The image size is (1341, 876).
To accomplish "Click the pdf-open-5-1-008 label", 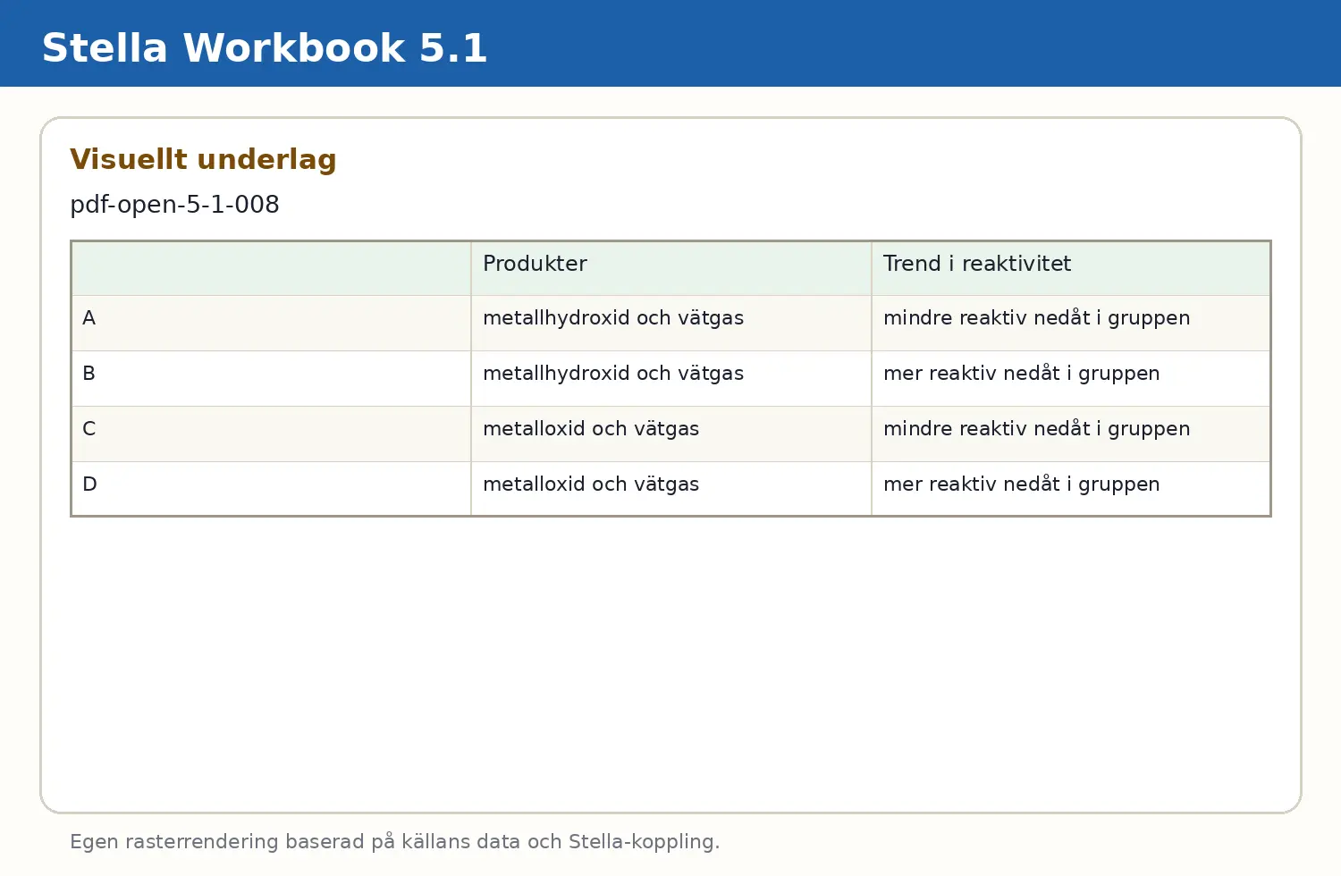I will 174,205.
